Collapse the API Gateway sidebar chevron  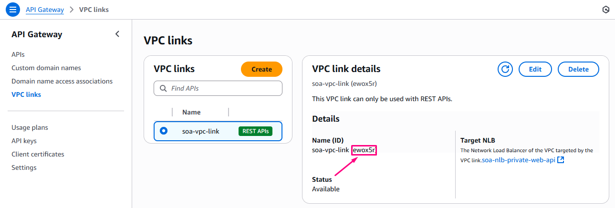[x=117, y=34]
